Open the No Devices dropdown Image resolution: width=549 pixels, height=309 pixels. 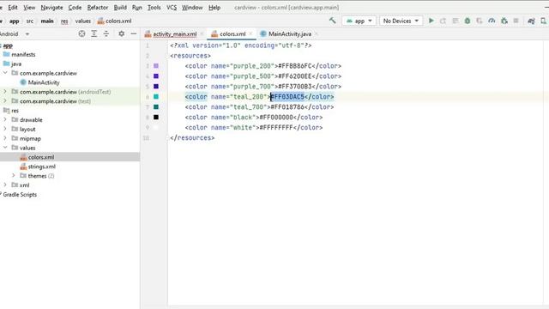[401, 21]
